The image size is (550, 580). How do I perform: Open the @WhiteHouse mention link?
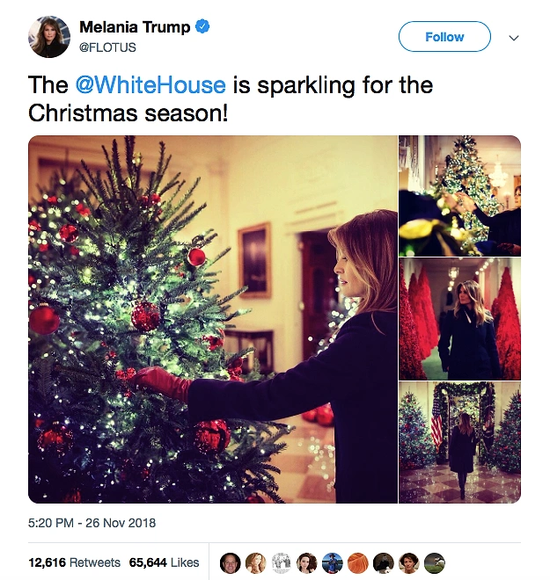point(150,86)
